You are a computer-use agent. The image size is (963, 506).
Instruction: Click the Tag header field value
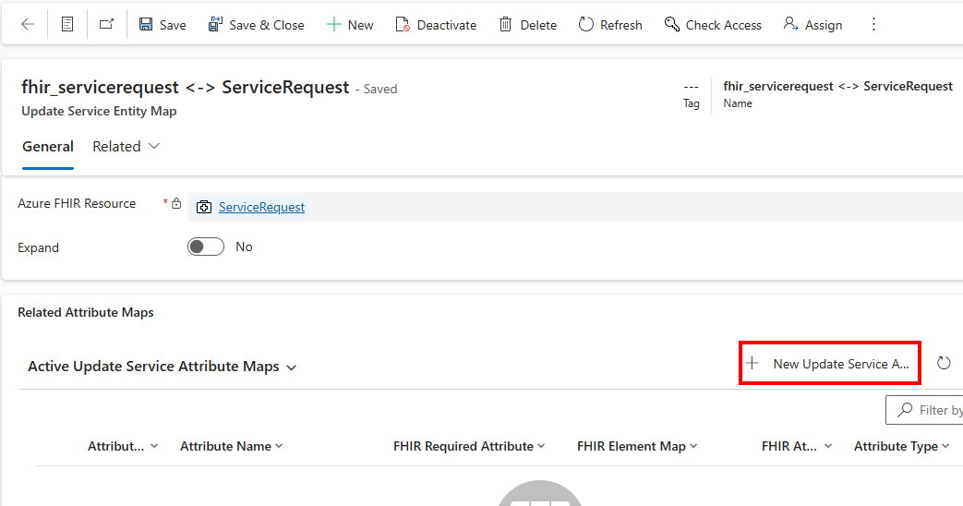pyautogui.click(x=691, y=87)
